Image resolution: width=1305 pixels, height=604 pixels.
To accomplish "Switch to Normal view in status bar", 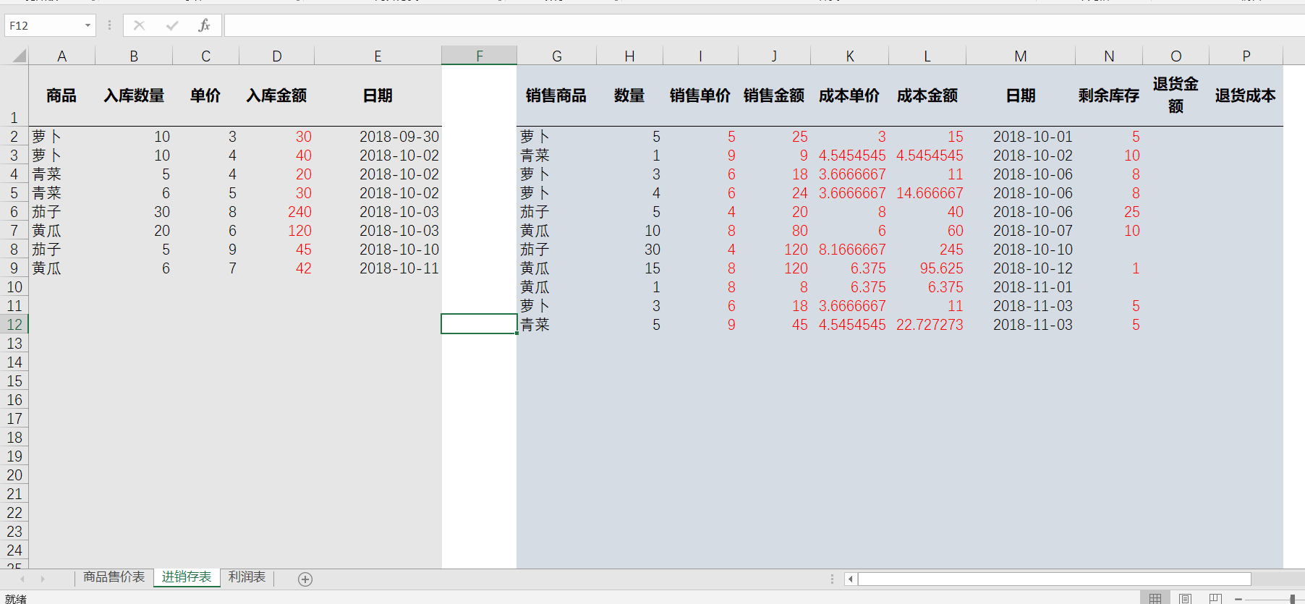I will click(1155, 598).
